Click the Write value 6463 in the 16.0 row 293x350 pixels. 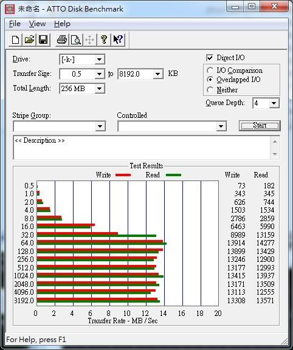238,227
